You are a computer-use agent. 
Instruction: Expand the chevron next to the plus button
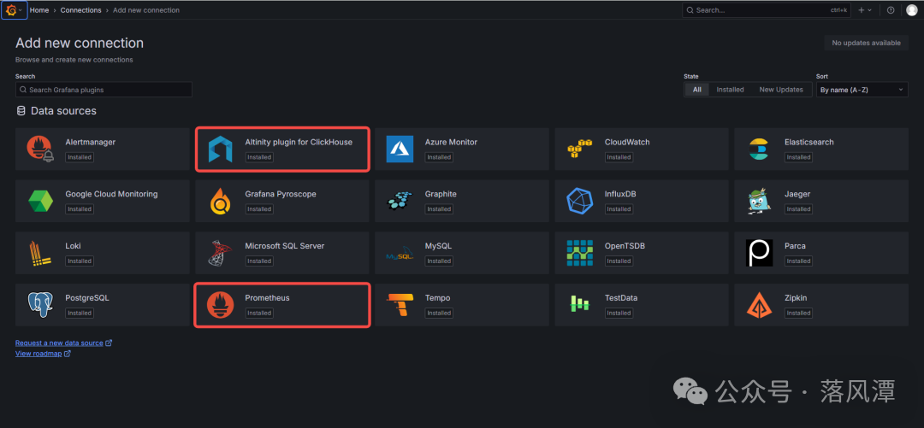[870, 10]
